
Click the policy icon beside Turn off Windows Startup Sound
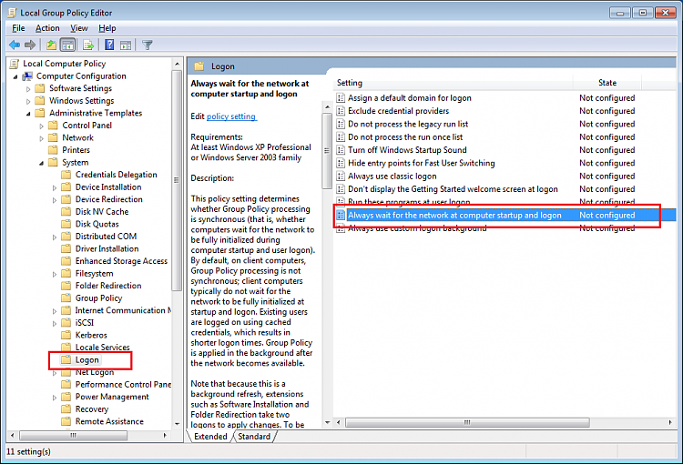tap(341, 150)
